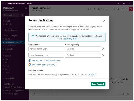Open the emoji picker in composer
This screenshot has width=134, height=101.
(x=128, y=94)
